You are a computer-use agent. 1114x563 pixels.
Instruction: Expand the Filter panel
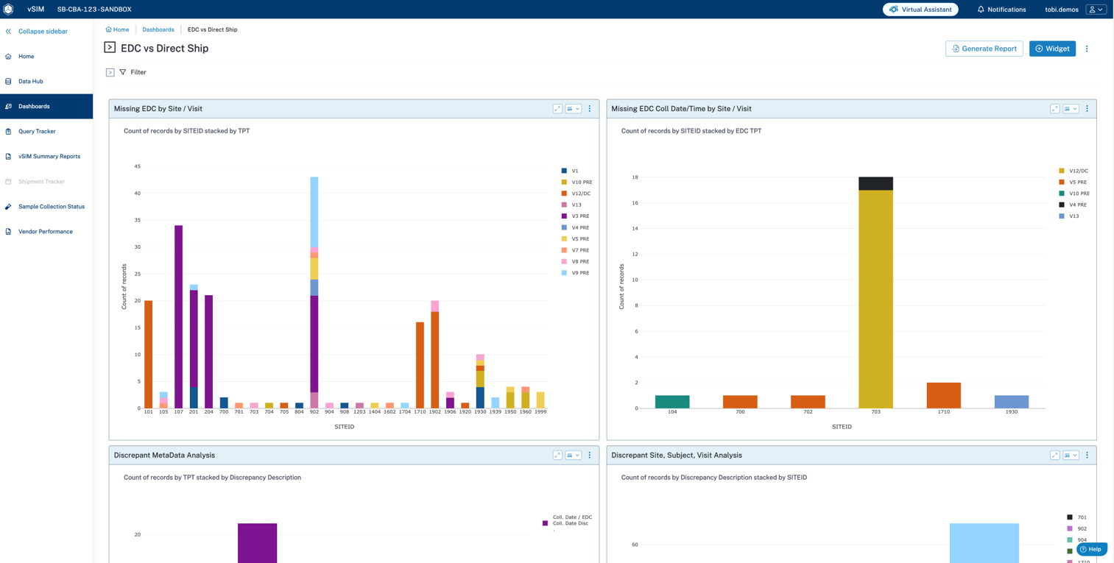pos(110,72)
